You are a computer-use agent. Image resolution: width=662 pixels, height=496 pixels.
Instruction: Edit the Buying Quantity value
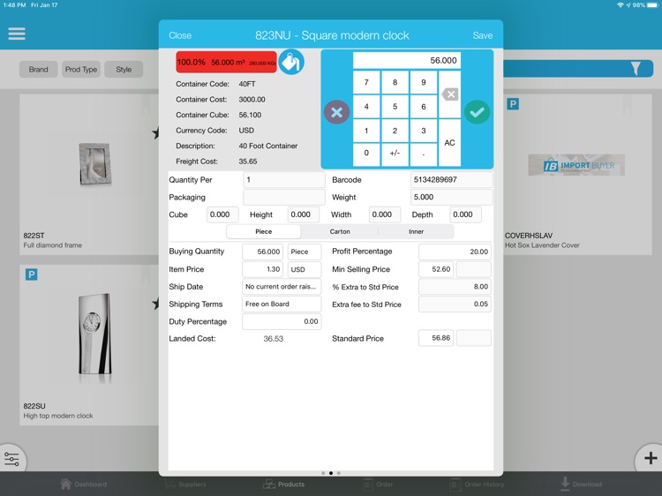click(263, 252)
